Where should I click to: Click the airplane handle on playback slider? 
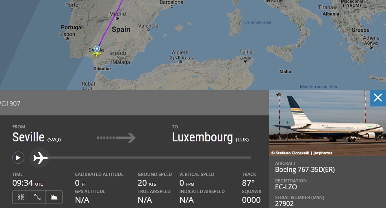click(x=40, y=158)
